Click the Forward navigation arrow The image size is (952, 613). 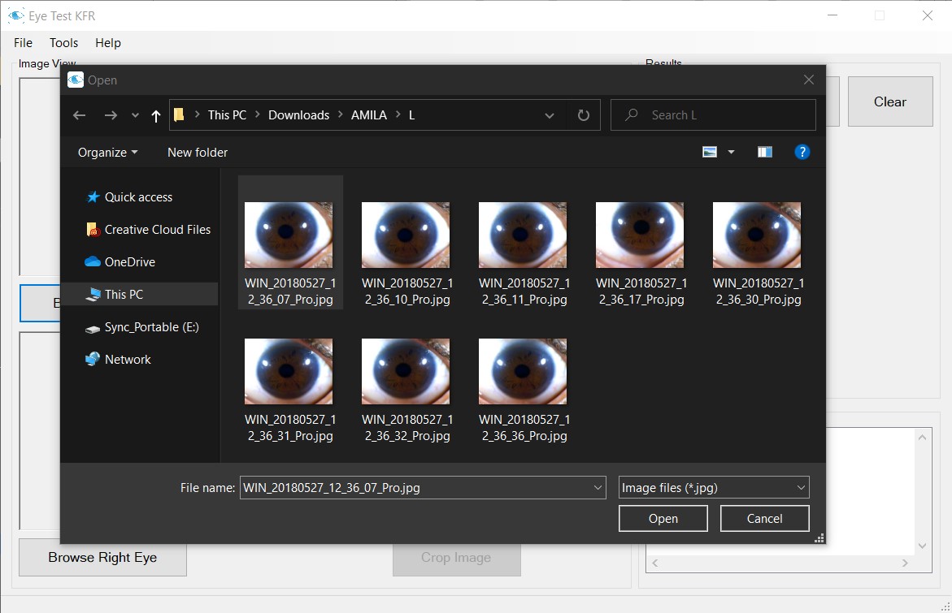coord(111,115)
